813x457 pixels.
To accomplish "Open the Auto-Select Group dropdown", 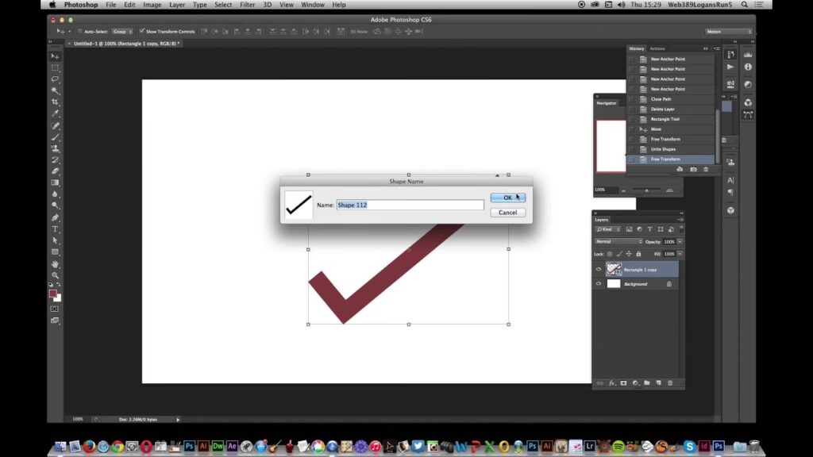I will pos(122,32).
